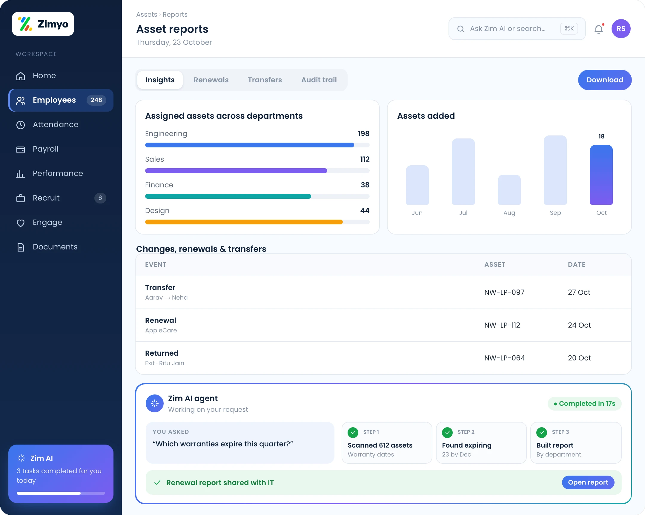Screen dimensions: 645x515
Task: Click the Employees people icon
Action: 21,101
